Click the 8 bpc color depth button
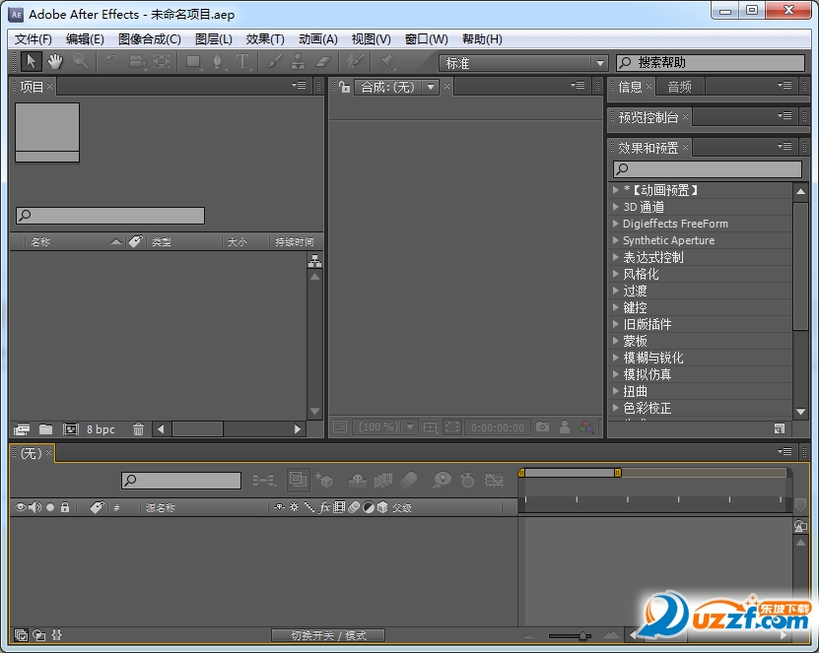Screen dimensions: 819x653 [101, 429]
